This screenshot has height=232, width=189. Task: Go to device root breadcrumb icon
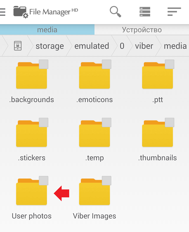(x=18, y=46)
